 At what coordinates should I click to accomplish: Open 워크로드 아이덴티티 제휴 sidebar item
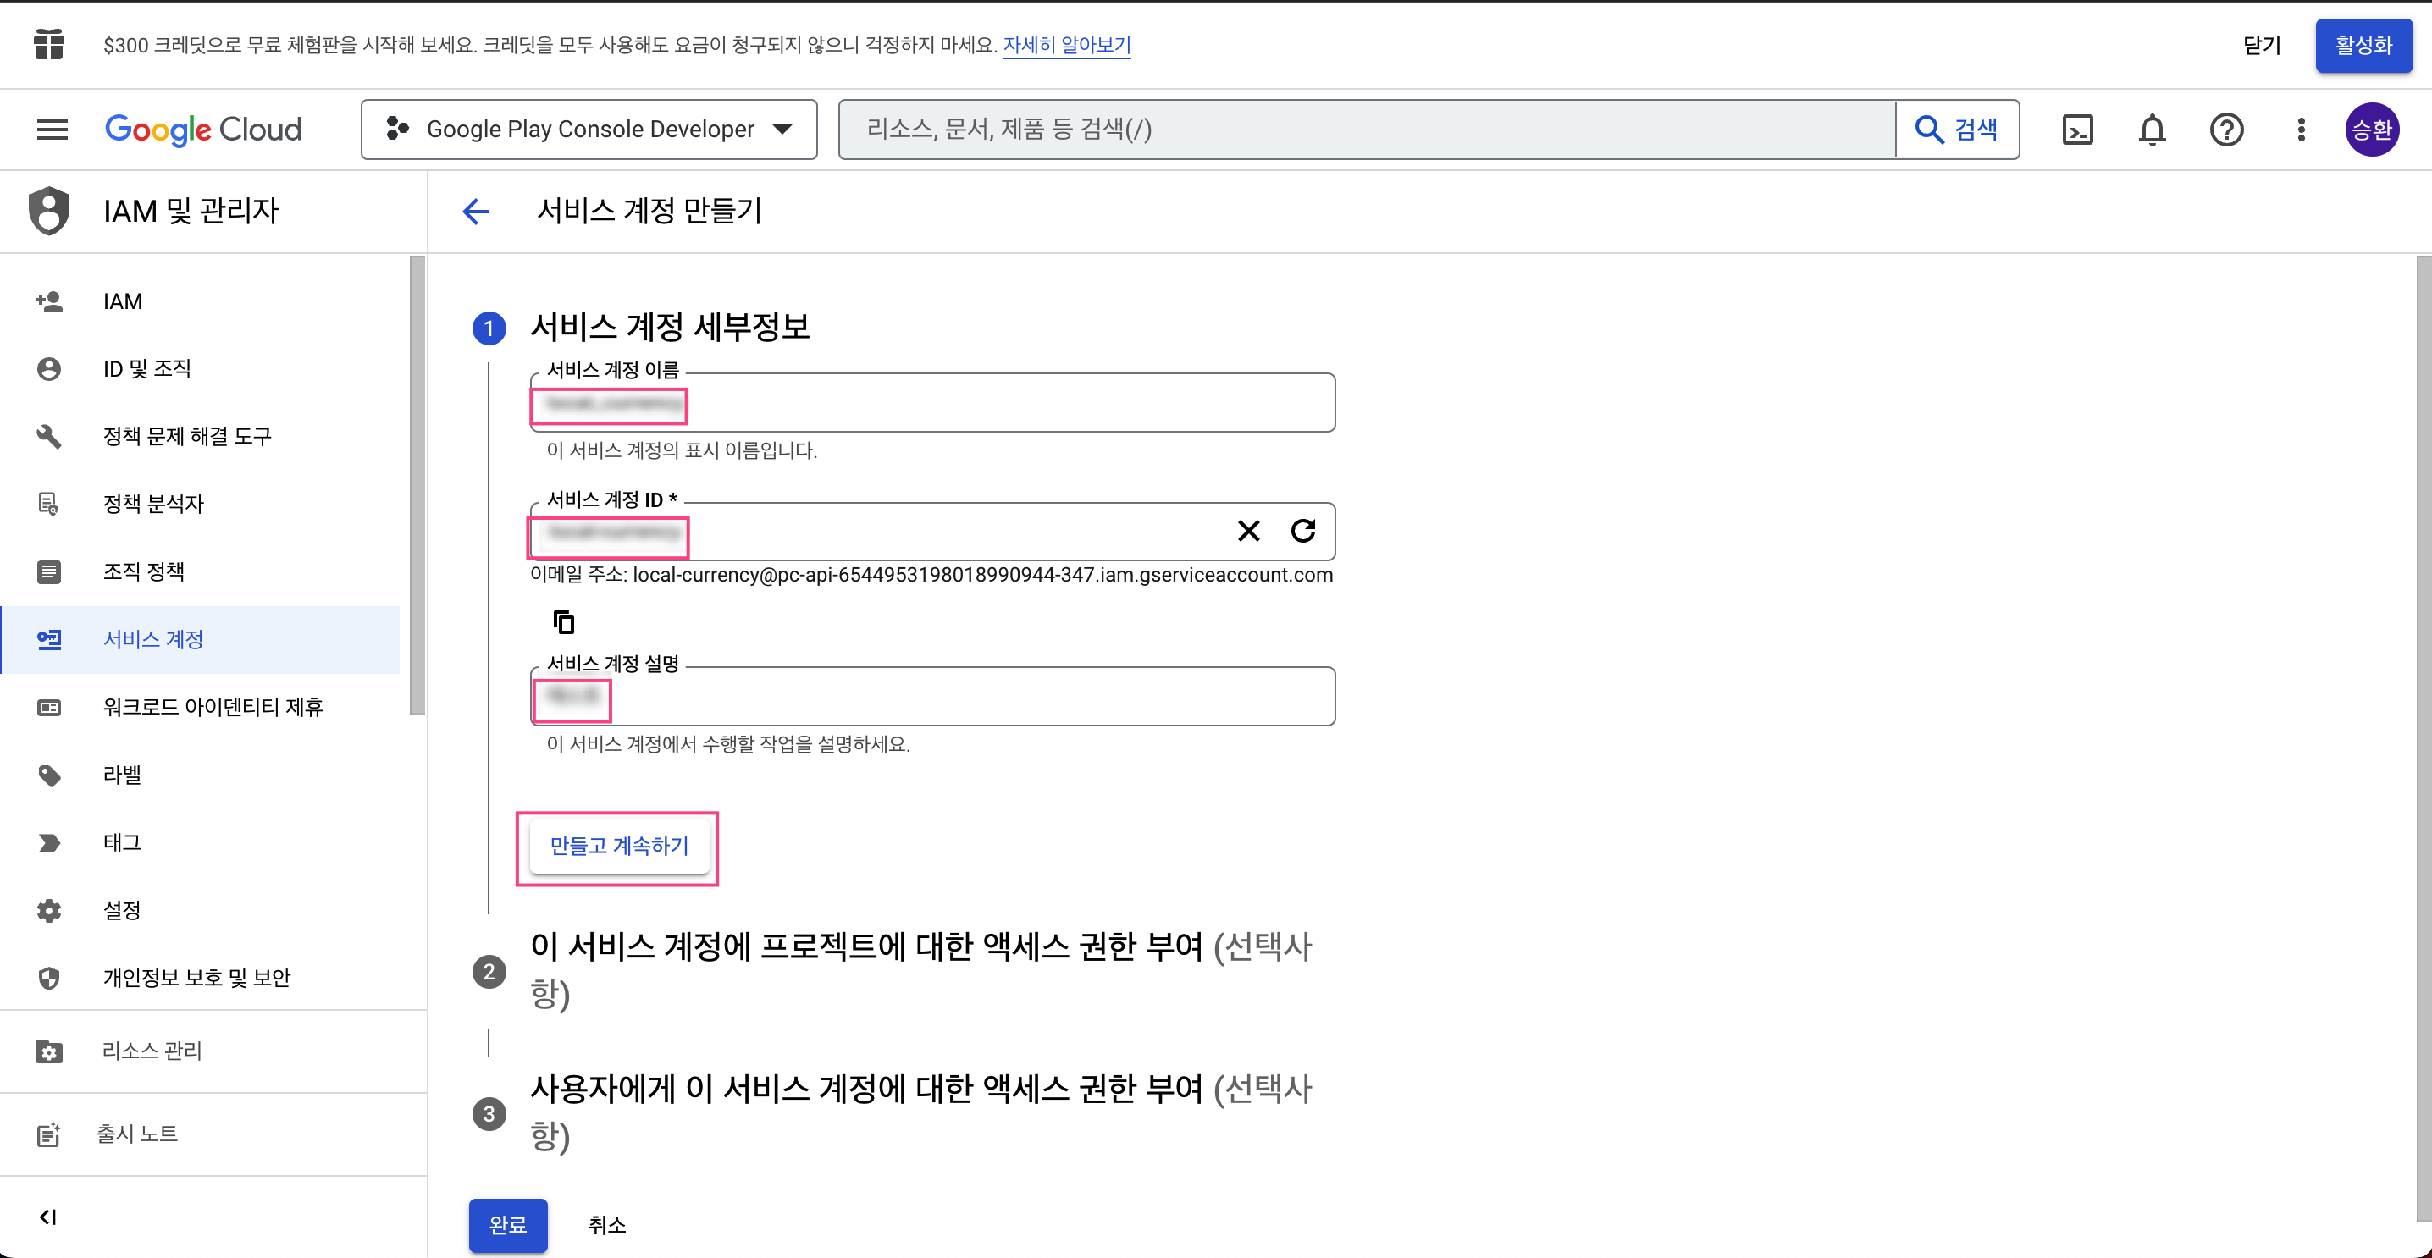[x=213, y=707]
